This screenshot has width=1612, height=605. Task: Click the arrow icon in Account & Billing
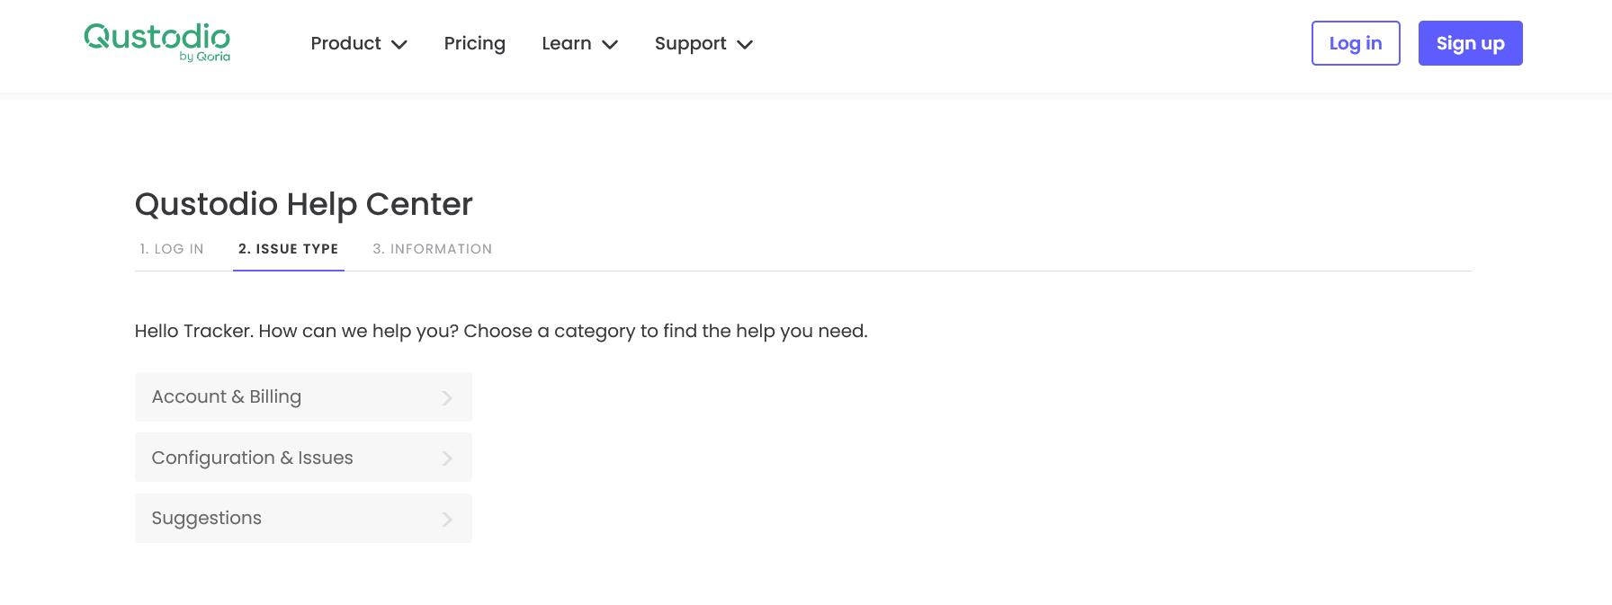(x=447, y=397)
